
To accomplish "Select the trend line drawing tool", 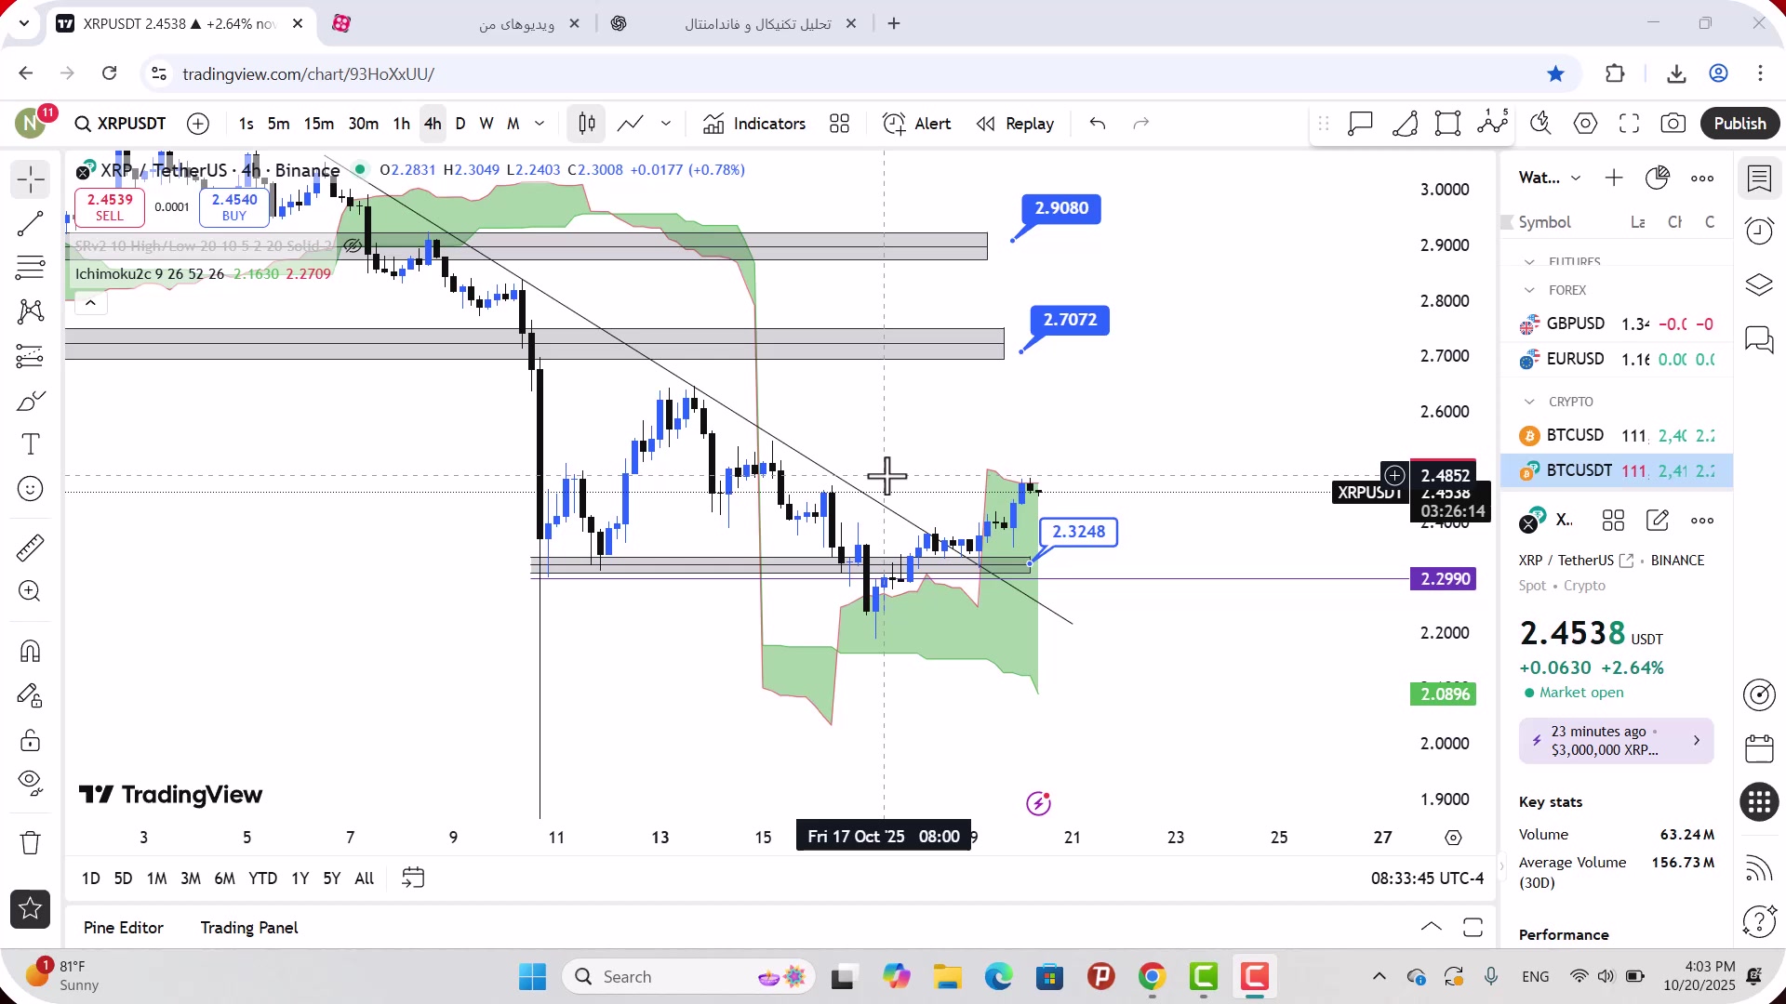I will click(x=31, y=223).
